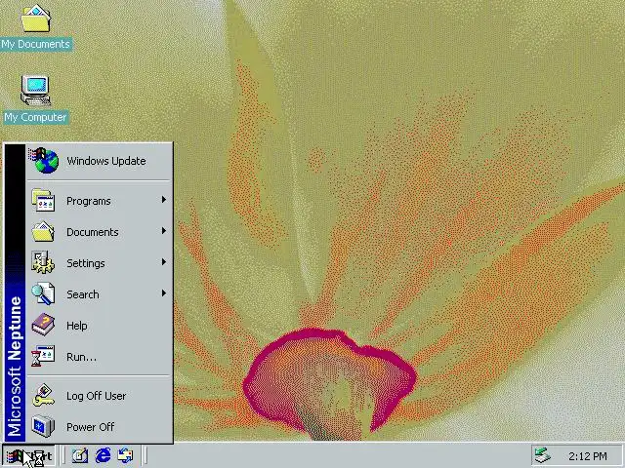Expand the Documents submenu arrow

[x=163, y=231]
